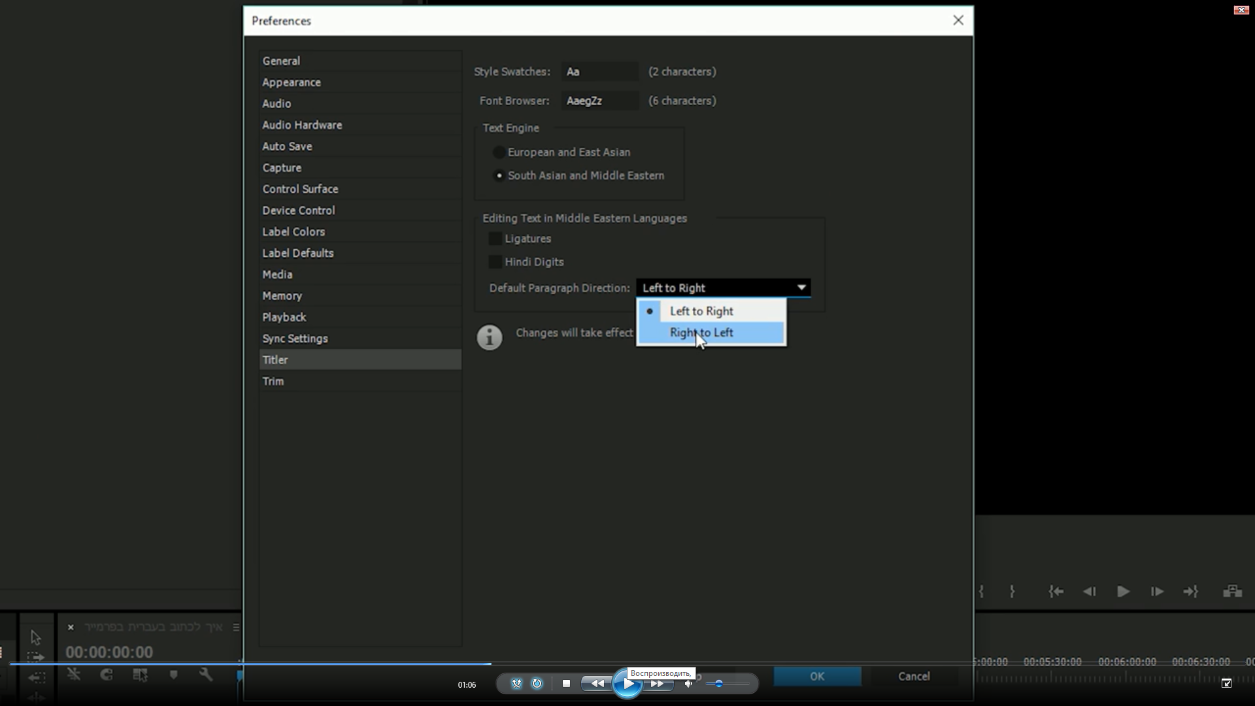The image size is (1255, 706).
Task: Click the fast-forward button in player
Action: pyautogui.click(x=658, y=684)
